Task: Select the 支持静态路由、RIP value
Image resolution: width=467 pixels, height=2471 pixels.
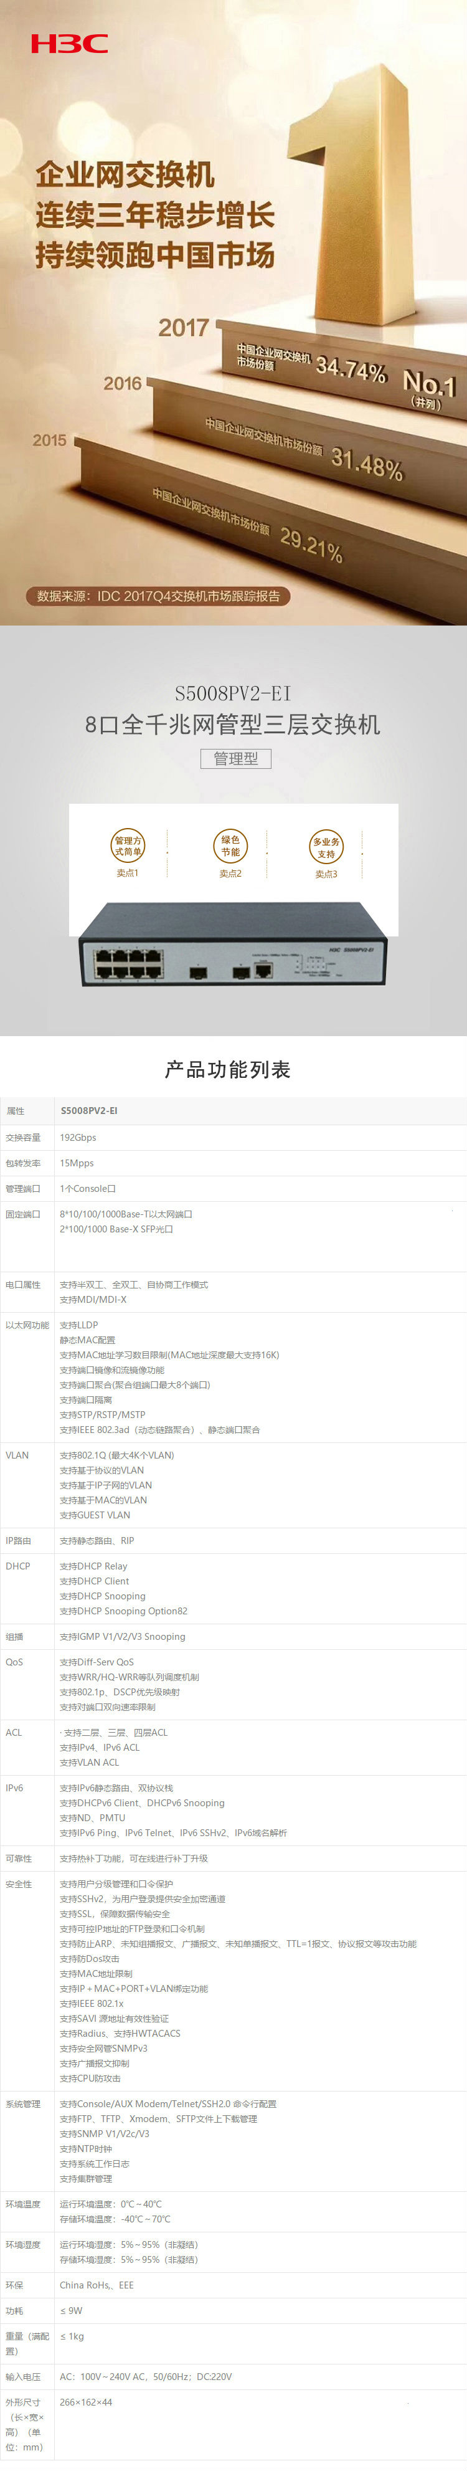Action: 97,1541
